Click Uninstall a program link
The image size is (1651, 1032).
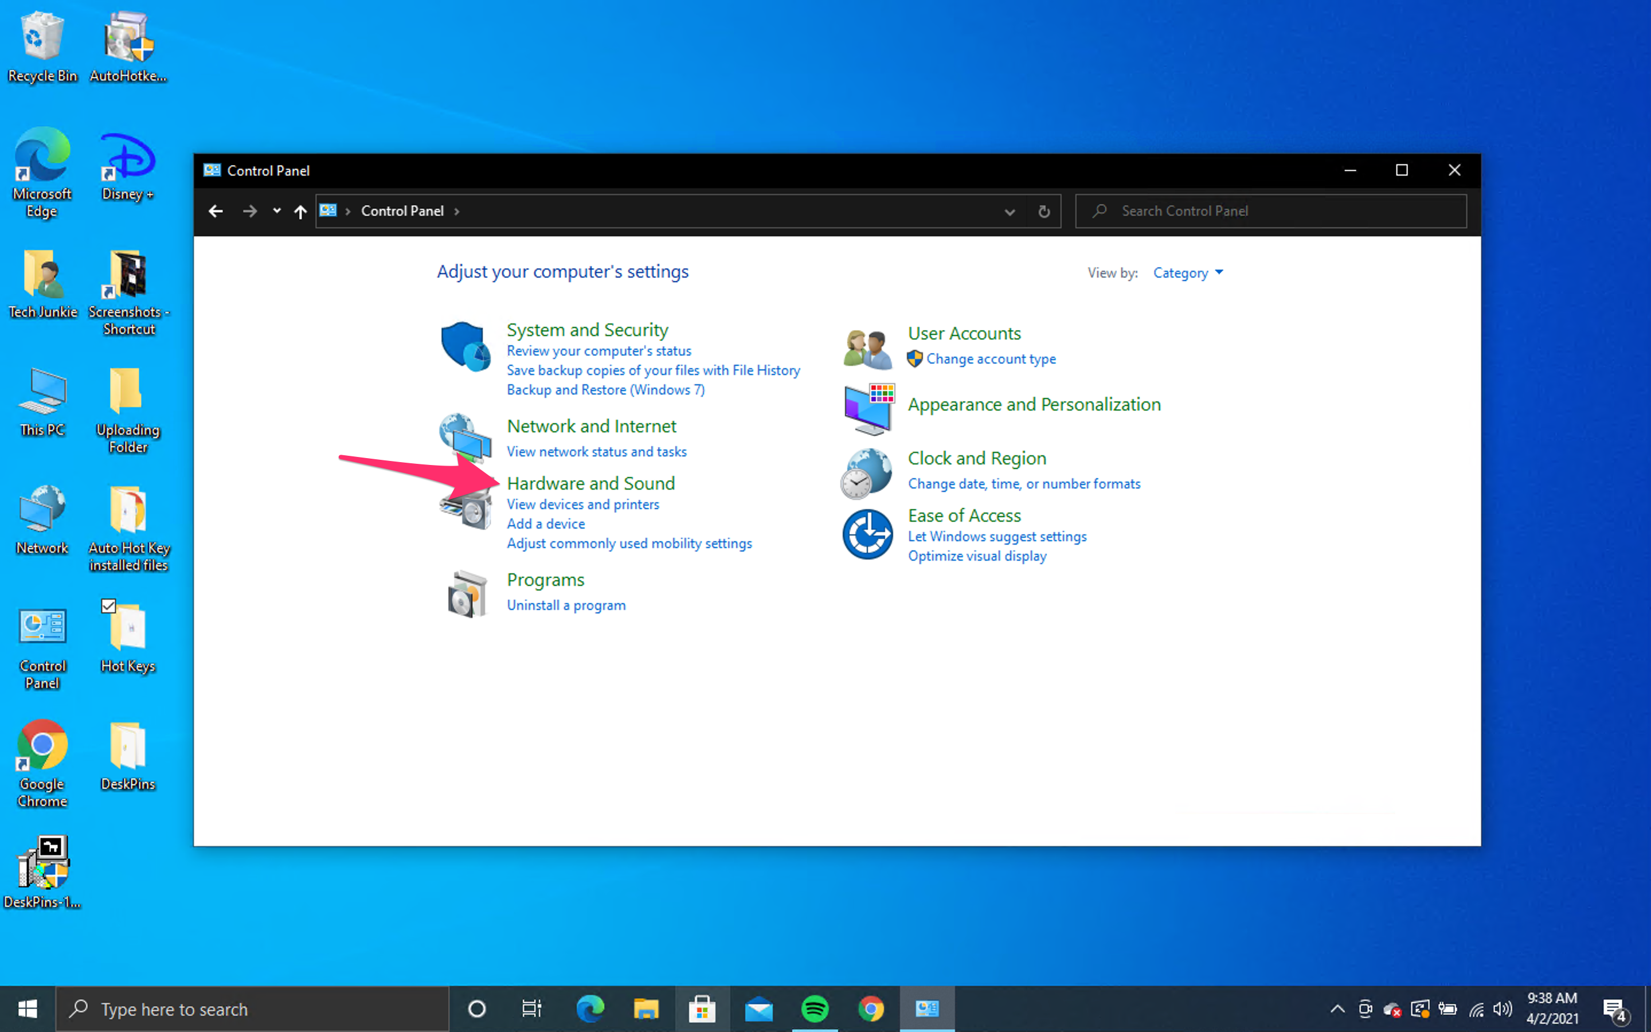click(x=566, y=604)
